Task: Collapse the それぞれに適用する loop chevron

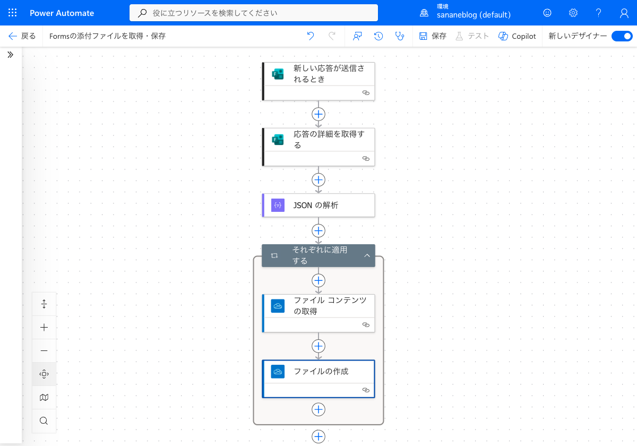Action: [x=367, y=255]
